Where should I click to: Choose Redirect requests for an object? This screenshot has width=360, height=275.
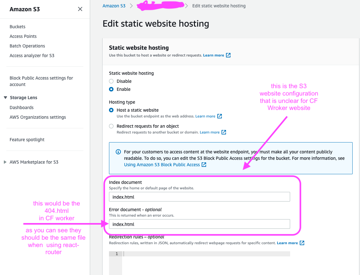click(111, 126)
